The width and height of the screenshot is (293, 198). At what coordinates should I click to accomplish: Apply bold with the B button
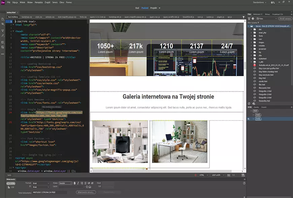(x=74, y=183)
